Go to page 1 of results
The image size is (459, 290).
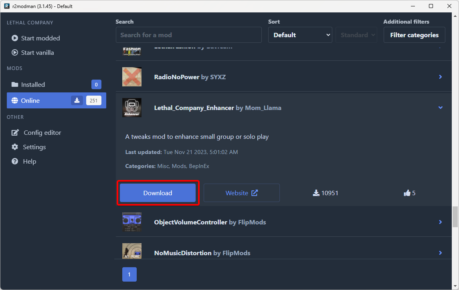point(129,275)
